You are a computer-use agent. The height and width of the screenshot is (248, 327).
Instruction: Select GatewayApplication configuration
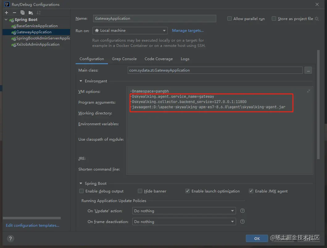pos(36,32)
